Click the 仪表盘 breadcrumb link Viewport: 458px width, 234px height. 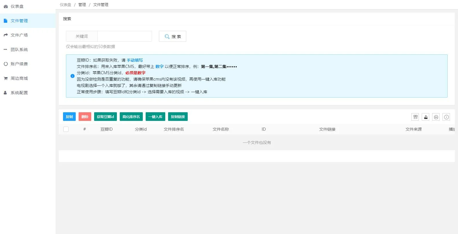[x=65, y=5]
